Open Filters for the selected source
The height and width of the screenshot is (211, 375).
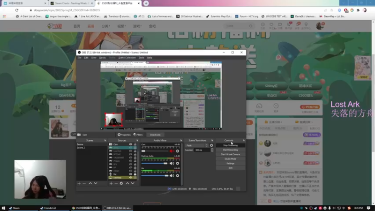138,135
